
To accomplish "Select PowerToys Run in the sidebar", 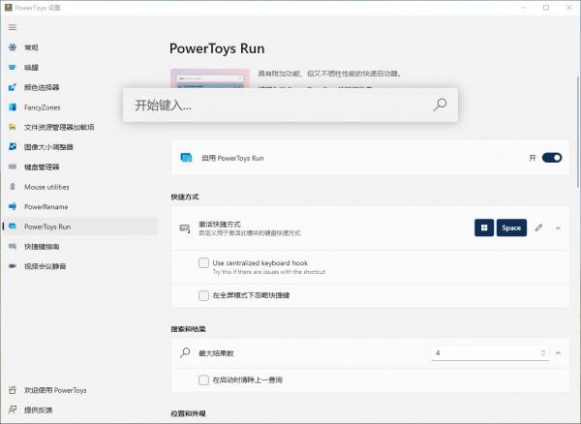I will (79, 227).
